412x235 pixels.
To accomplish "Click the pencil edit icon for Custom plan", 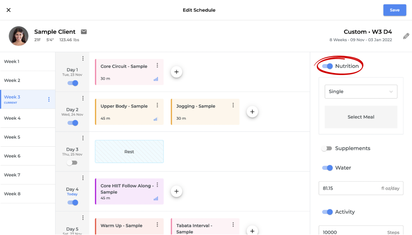I will (x=406, y=36).
